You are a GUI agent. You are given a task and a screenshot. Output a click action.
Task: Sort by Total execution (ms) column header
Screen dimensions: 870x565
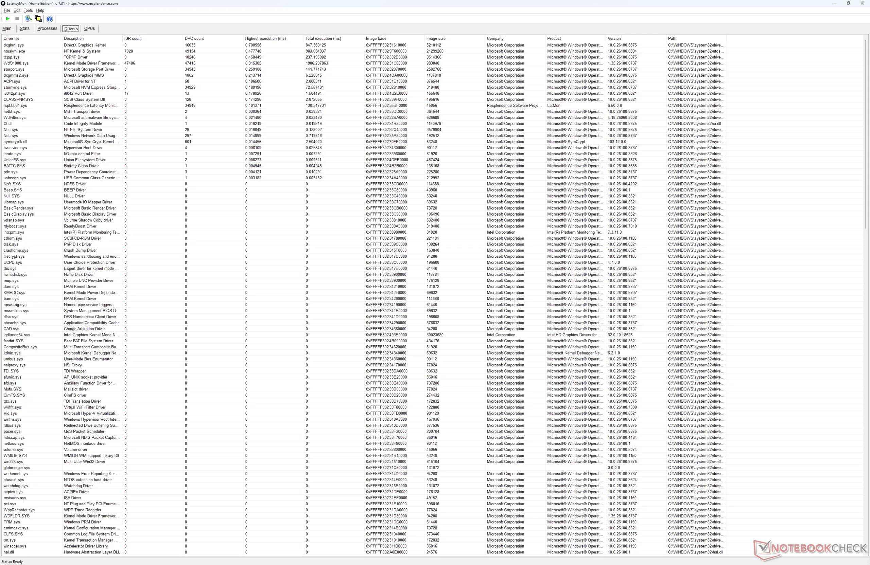tap(334, 38)
